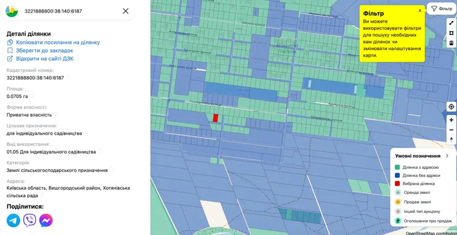Click the cadastral number value '3221888800:38:140:6187' in details

[x=35, y=78]
